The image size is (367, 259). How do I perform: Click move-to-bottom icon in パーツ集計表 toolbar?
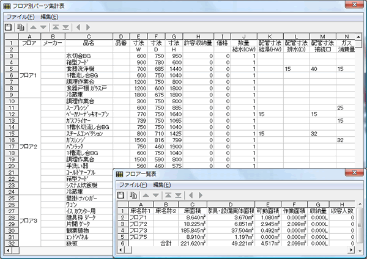pyautogui.click(x=66, y=27)
